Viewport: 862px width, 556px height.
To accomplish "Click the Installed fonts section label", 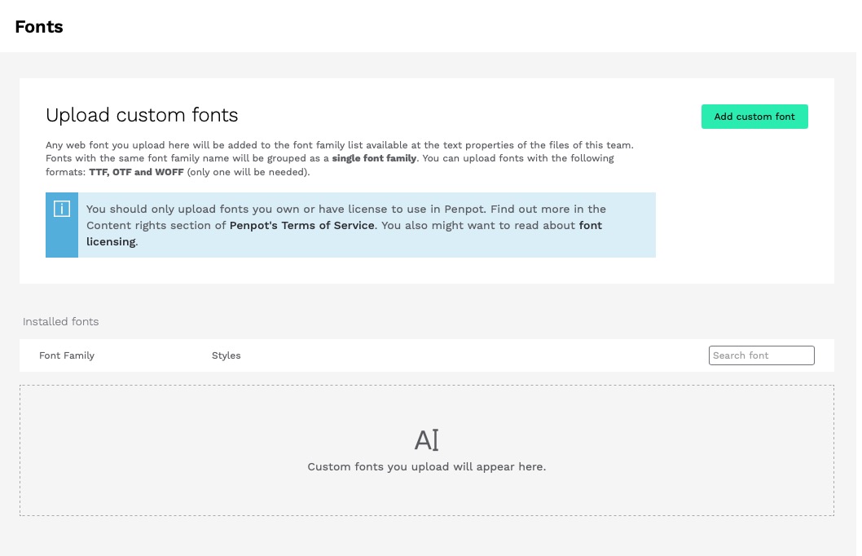I will point(60,321).
